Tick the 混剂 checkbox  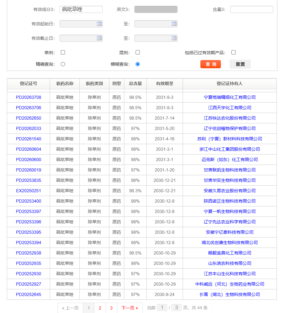[x=138, y=52]
